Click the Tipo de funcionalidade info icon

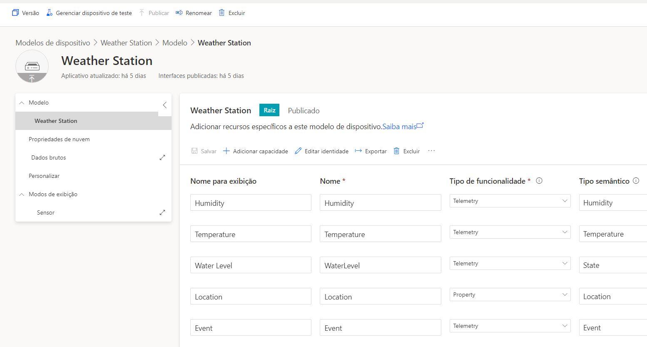(x=539, y=181)
